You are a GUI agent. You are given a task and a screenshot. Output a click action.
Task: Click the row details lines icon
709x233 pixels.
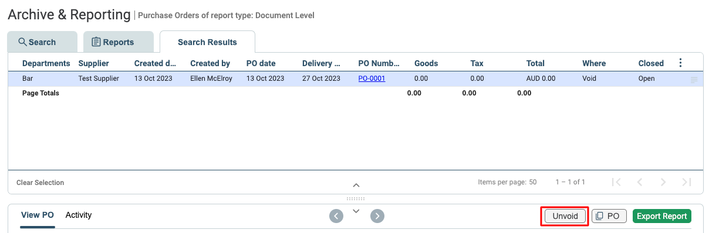click(x=694, y=79)
